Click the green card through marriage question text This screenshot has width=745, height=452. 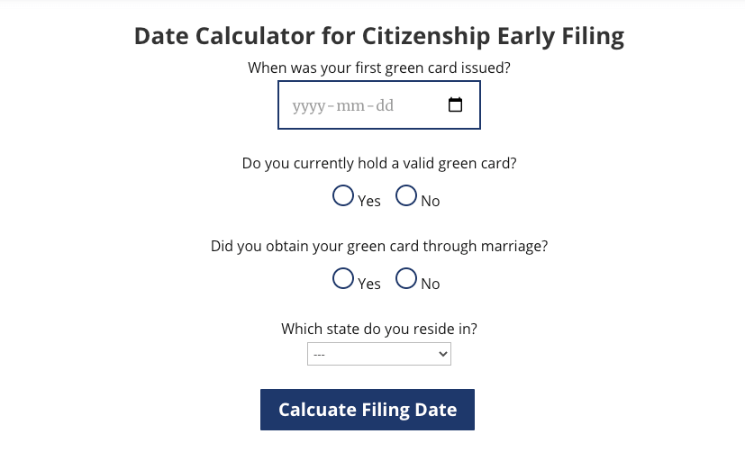(x=379, y=247)
